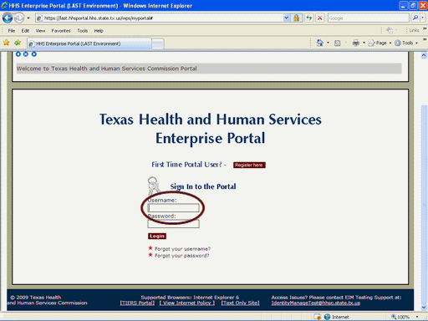Follow the Forgot your username link
Image resolution: width=428 pixels, height=321 pixels.
pyautogui.click(x=182, y=249)
